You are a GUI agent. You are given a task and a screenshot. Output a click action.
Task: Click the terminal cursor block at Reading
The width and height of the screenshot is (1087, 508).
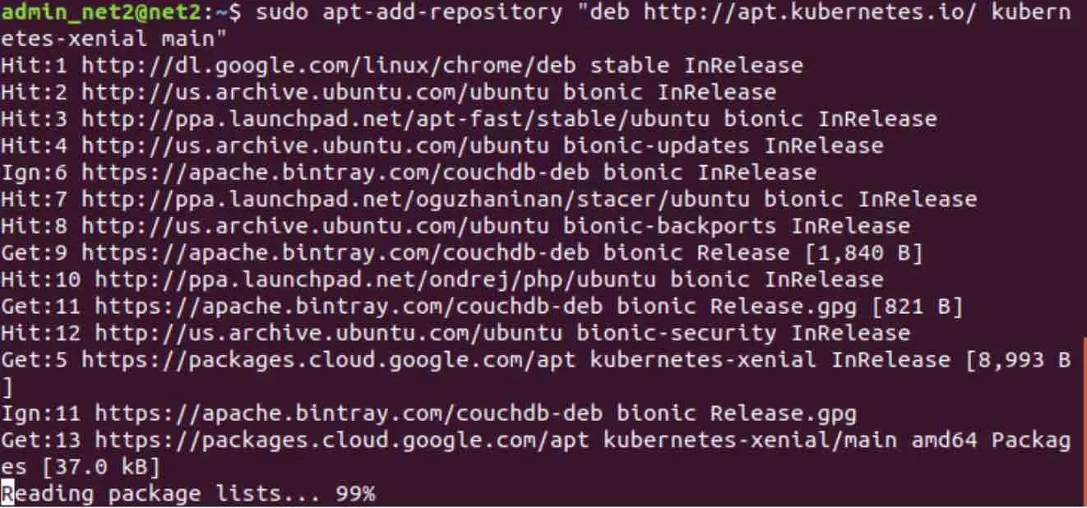(x=7, y=493)
